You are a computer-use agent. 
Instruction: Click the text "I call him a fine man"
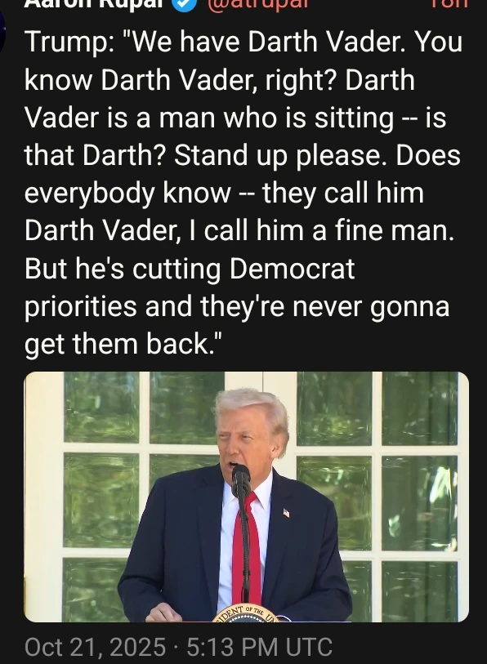(323, 231)
